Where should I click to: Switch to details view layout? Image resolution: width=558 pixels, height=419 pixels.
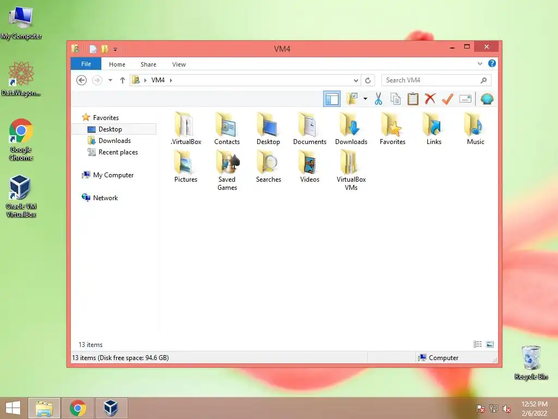click(477, 344)
